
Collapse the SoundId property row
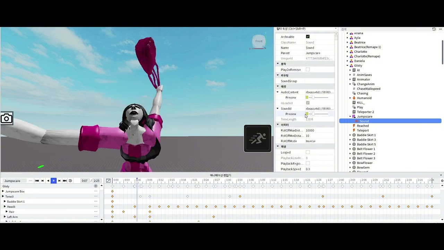pos(277,109)
